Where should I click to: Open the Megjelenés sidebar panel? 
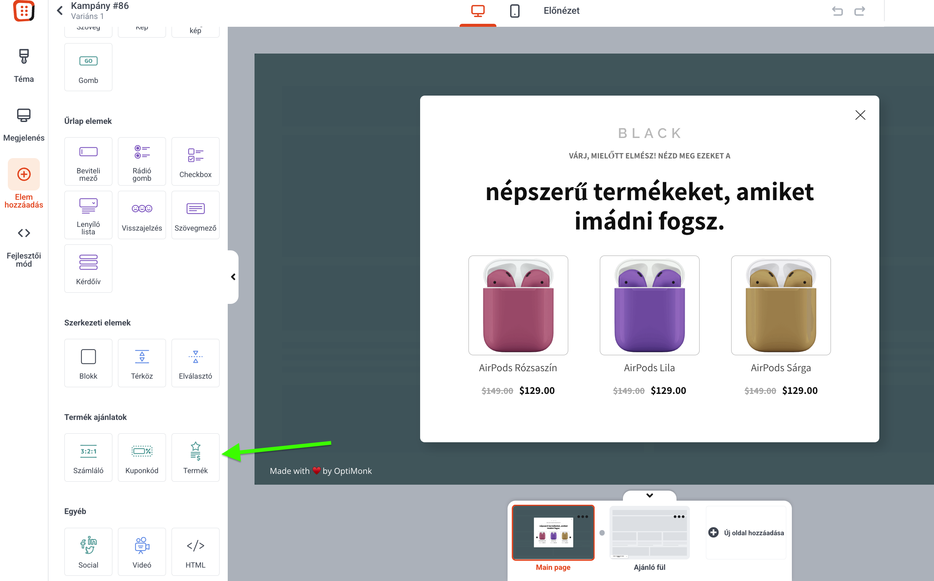(24, 125)
